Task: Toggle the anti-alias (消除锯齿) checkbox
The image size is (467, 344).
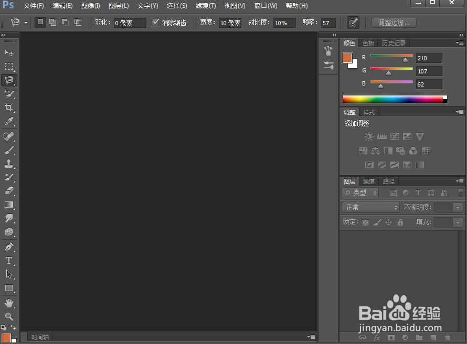Action: (155, 23)
